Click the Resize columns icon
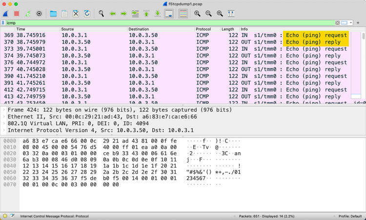 coord(231,14)
